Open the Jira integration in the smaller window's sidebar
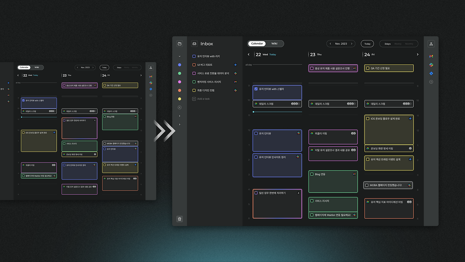The width and height of the screenshot is (465, 262). coord(151,89)
